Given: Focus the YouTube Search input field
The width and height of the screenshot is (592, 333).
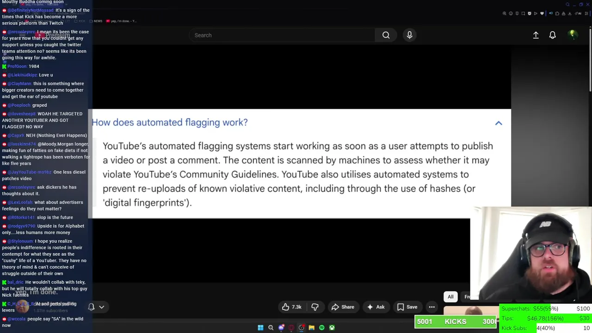Looking at the screenshot, I should pyautogui.click(x=282, y=35).
